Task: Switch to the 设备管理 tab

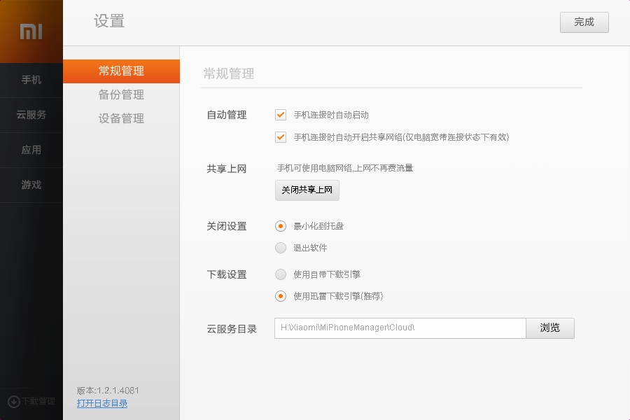Action: tap(121, 118)
